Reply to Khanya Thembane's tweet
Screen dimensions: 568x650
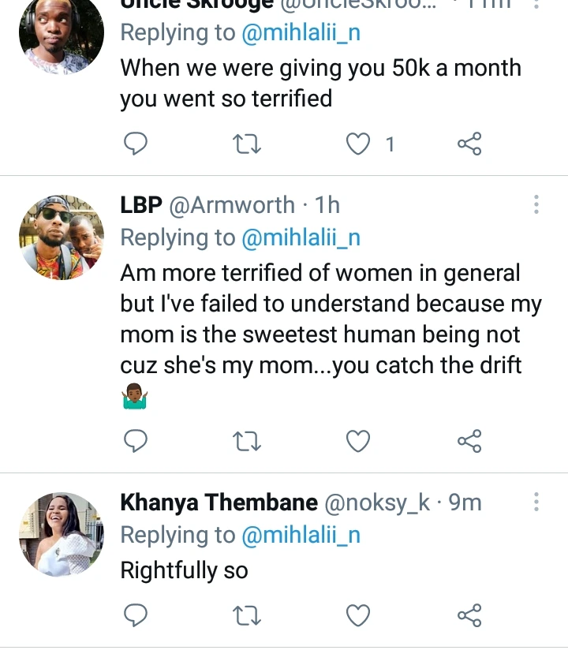point(136,615)
